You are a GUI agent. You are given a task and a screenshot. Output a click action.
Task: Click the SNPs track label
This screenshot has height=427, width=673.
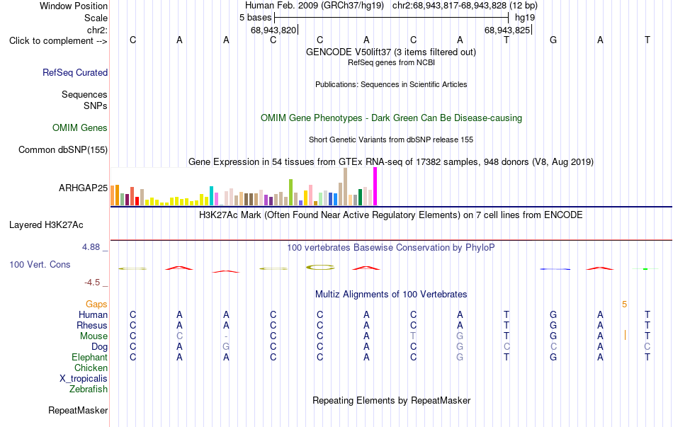pos(96,106)
